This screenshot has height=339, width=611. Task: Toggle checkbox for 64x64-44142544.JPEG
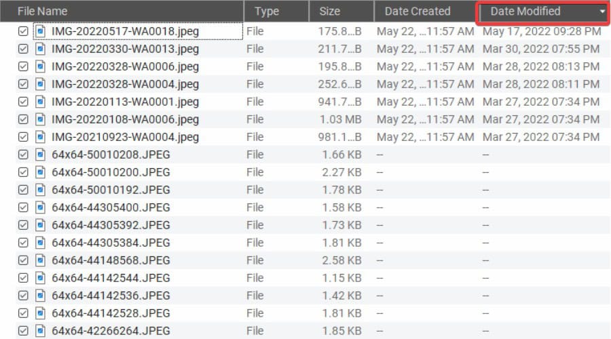click(23, 278)
